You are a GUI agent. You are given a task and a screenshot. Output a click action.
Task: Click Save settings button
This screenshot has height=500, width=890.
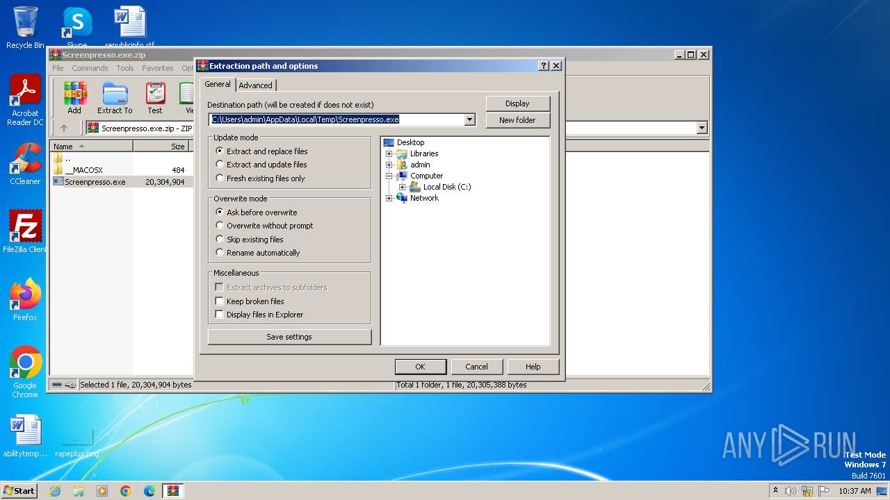(x=289, y=337)
